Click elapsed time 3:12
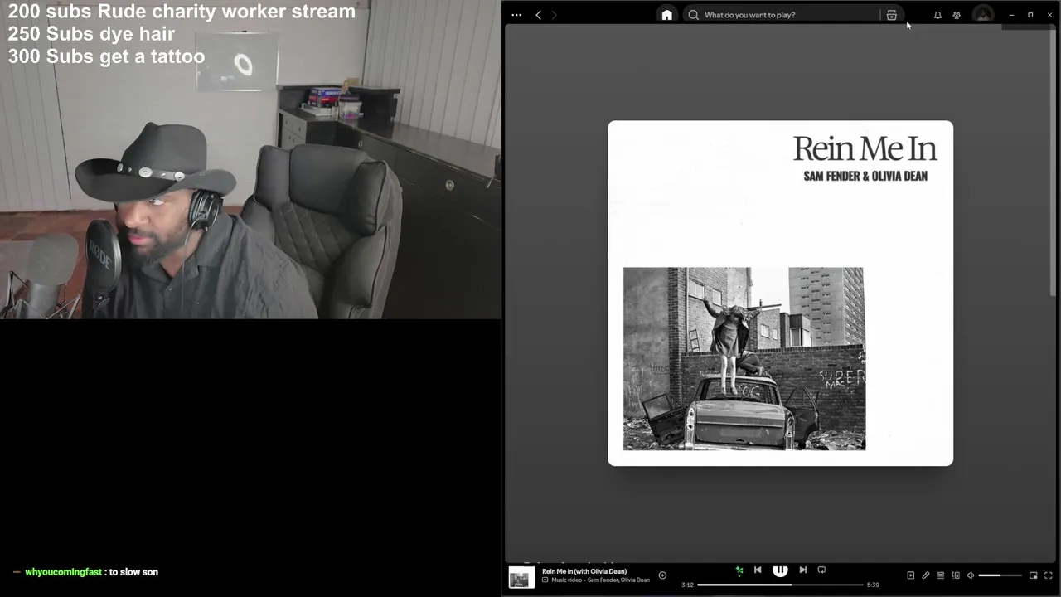 click(687, 585)
